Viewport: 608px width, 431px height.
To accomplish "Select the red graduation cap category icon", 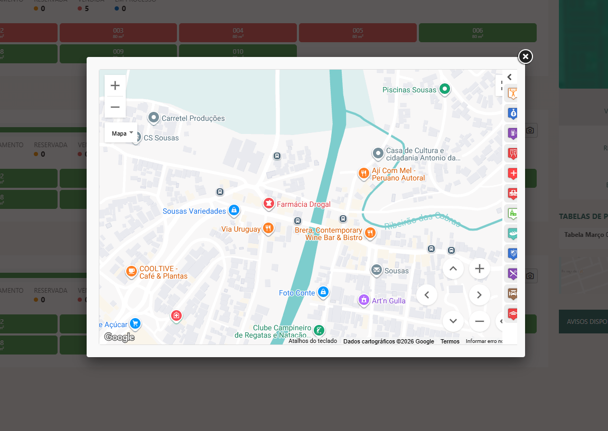I will tap(512, 314).
